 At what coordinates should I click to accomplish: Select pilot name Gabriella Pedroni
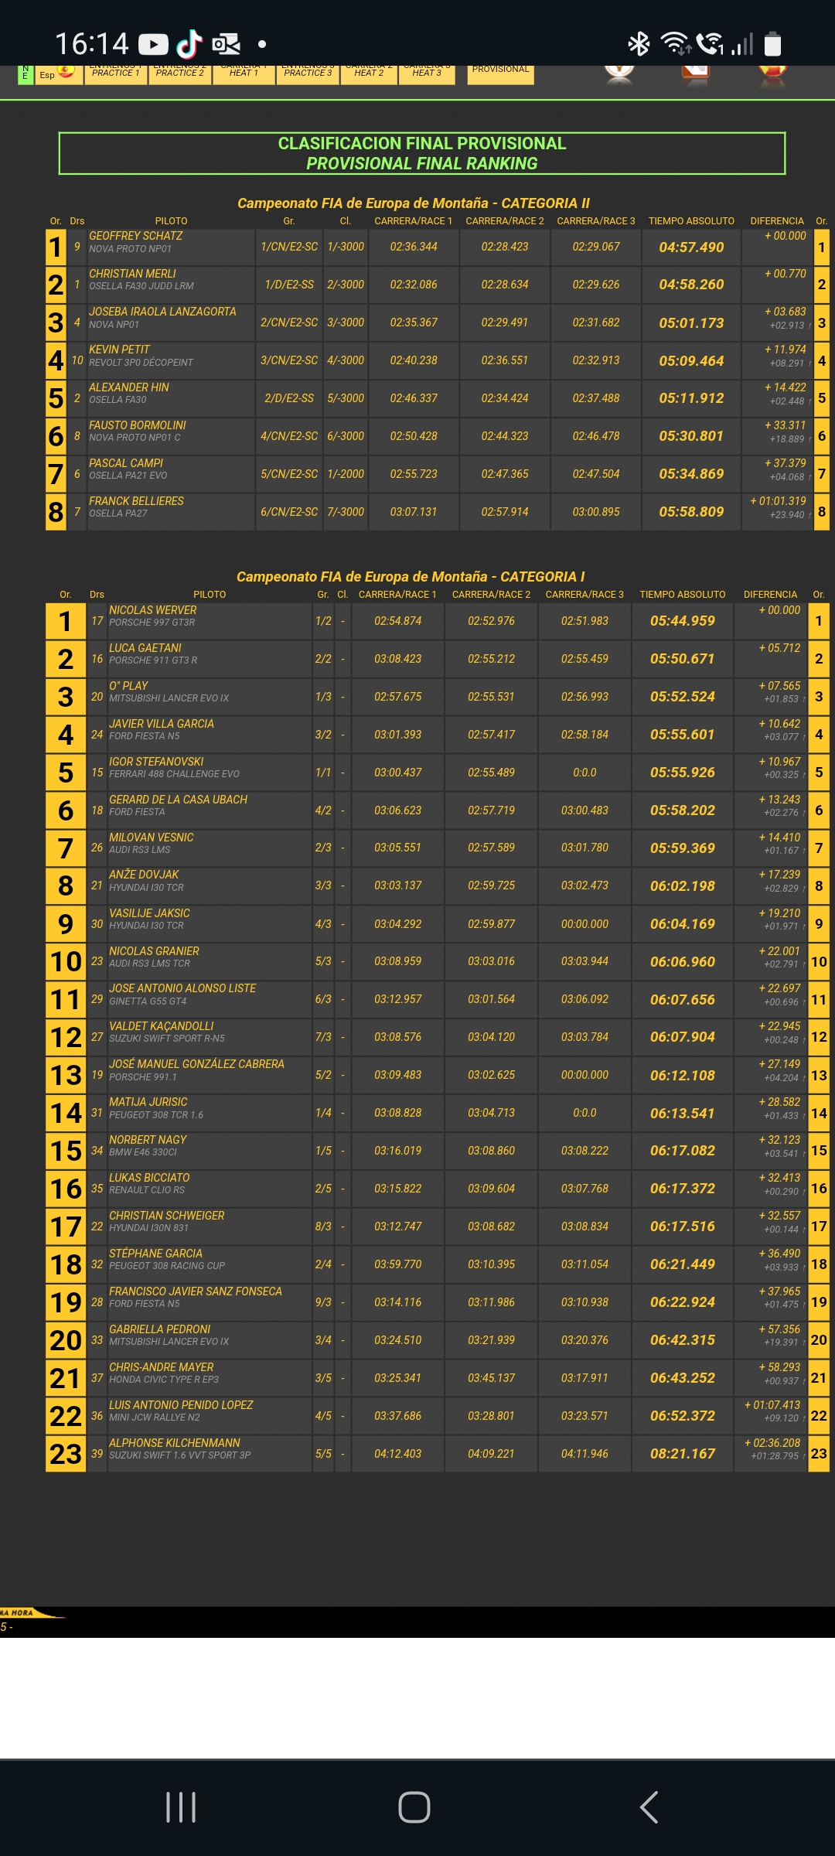pyautogui.click(x=159, y=1329)
